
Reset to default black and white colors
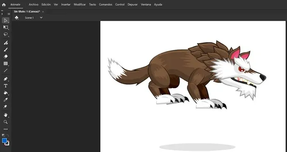coord(3,135)
